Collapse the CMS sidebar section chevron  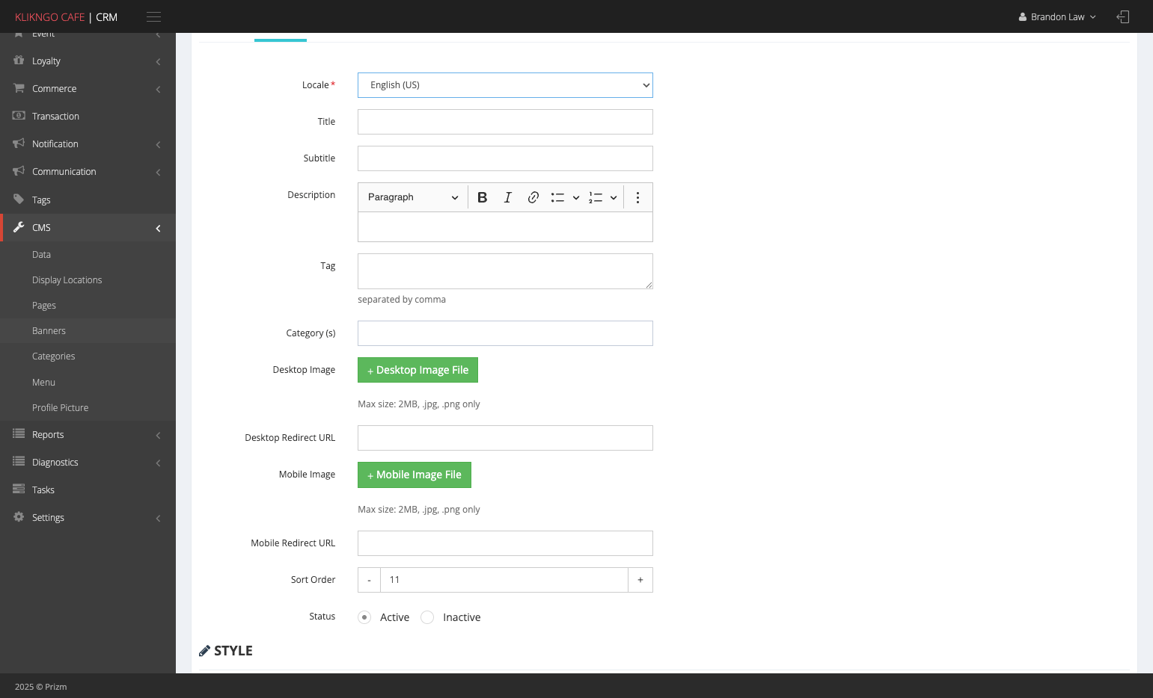(158, 228)
